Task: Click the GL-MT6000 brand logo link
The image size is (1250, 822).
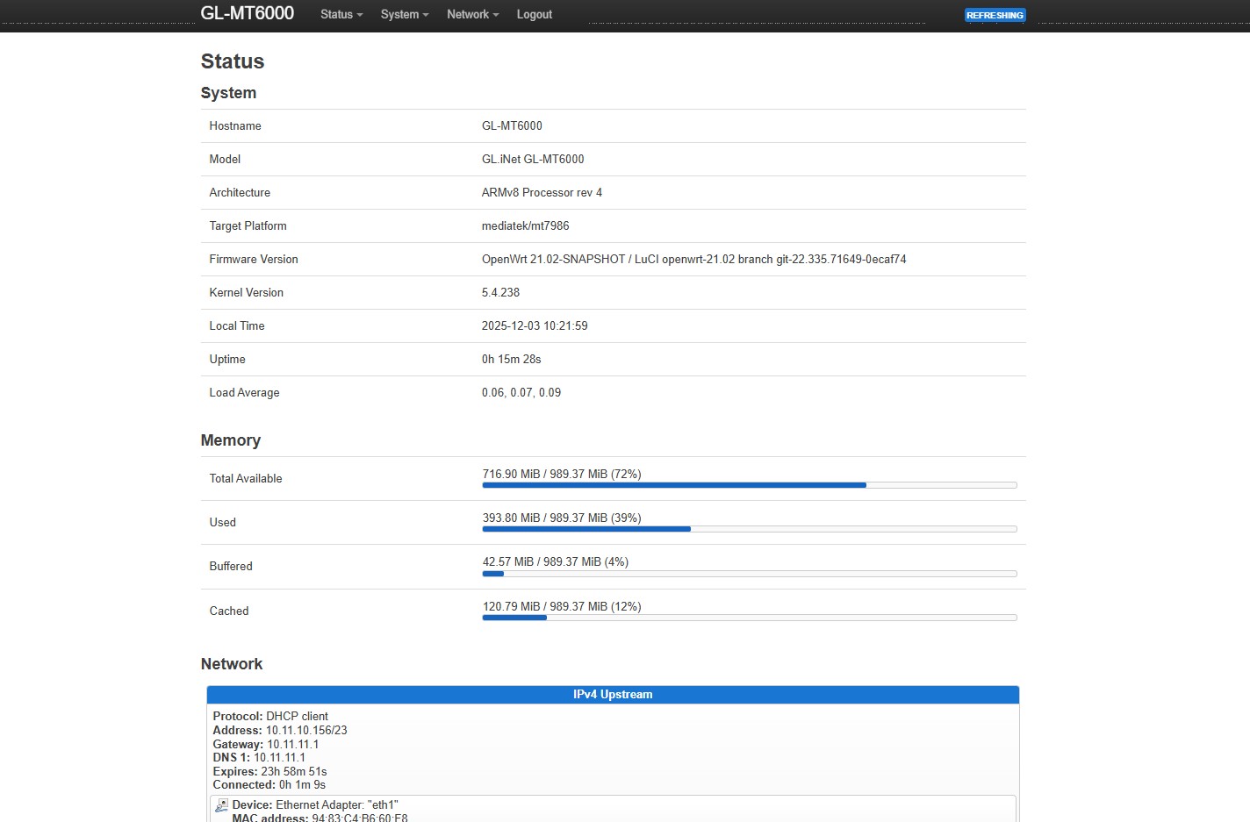Action: (247, 14)
